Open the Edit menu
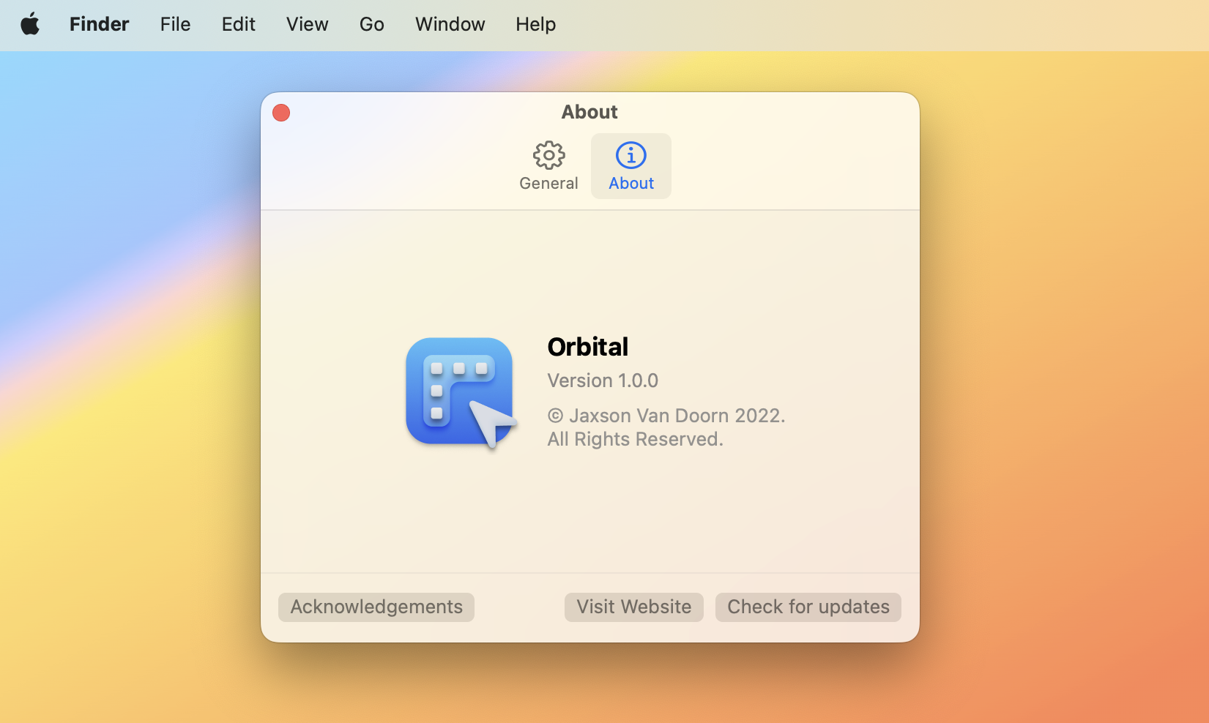 pyautogui.click(x=238, y=24)
